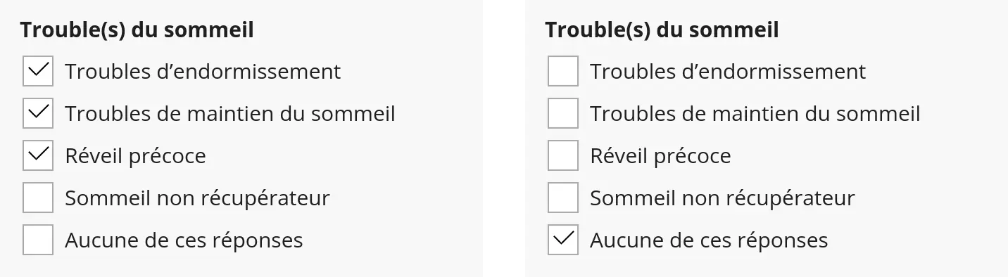Click the Troubles d'endormissement label beside its ticked box
The height and width of the screenshot is (277, 1008).
click(x=203, y=72)
